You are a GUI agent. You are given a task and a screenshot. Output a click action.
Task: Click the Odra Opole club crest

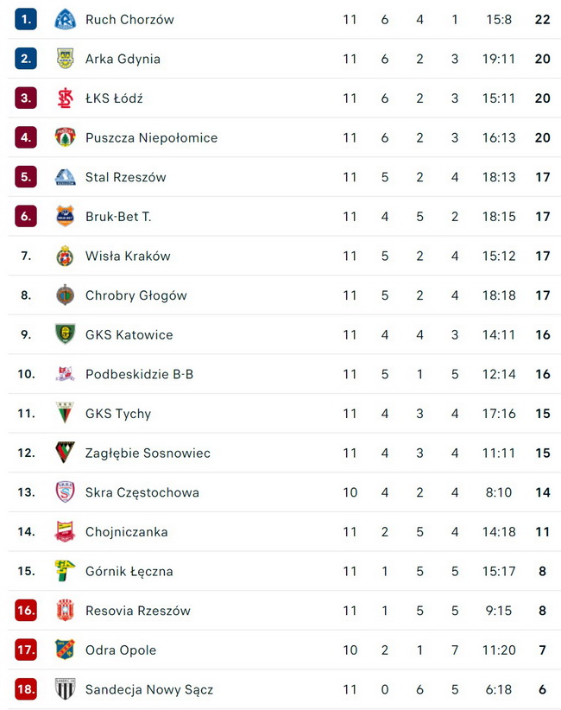(65, 650)
